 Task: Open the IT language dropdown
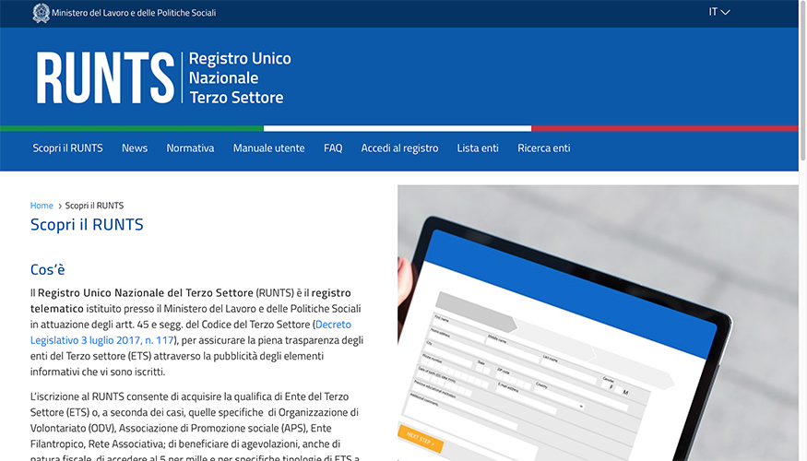[x=719, y=12]
